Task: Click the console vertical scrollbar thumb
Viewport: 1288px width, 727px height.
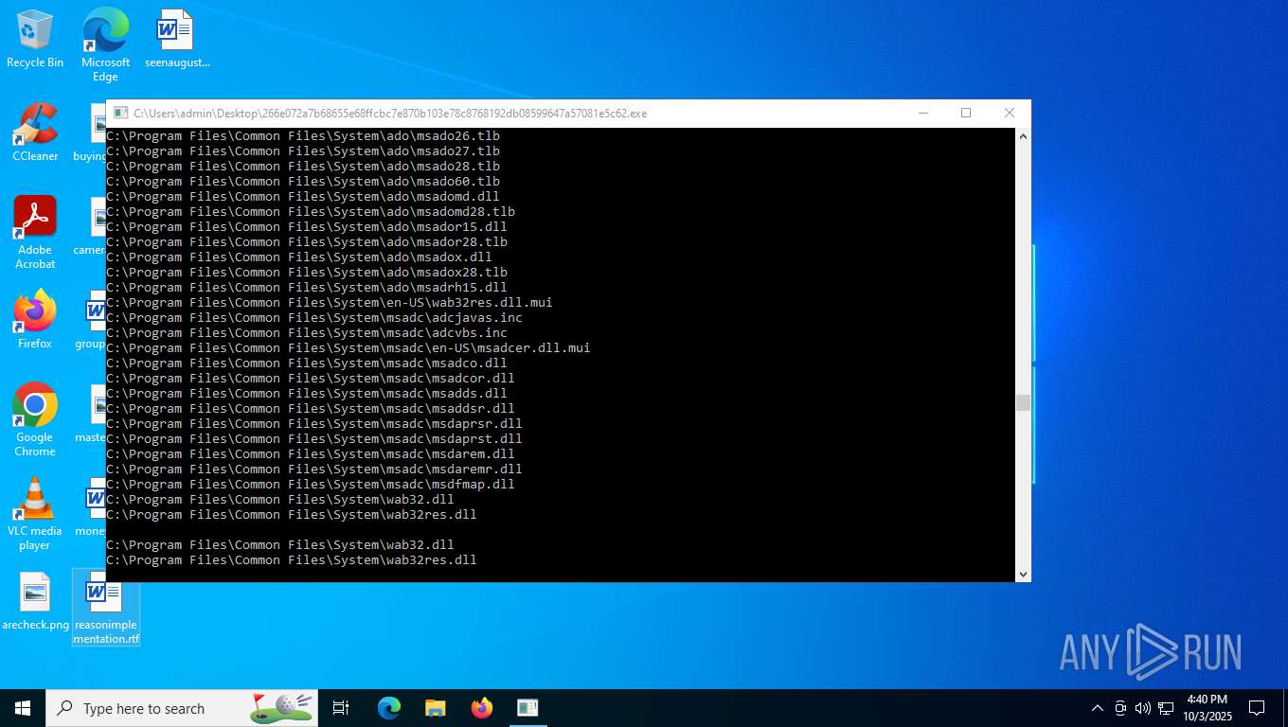Action: (1023, 403)
